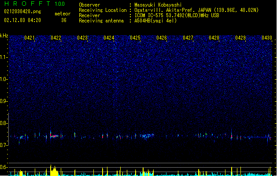Click the 1.0 kHz axis label

[x=4, y=79]
